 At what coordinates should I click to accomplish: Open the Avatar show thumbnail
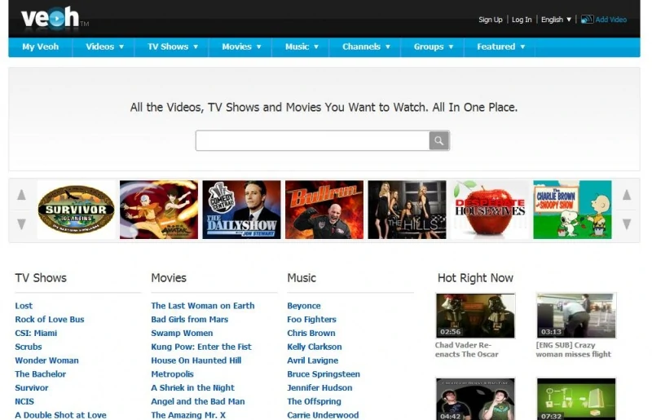[x=159, y=210]
